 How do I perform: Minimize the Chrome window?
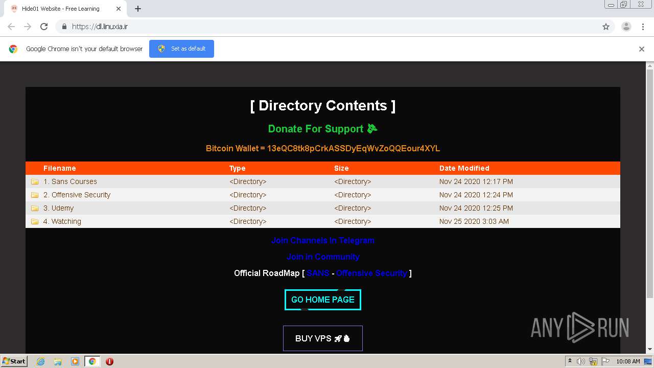click(611, 5)
